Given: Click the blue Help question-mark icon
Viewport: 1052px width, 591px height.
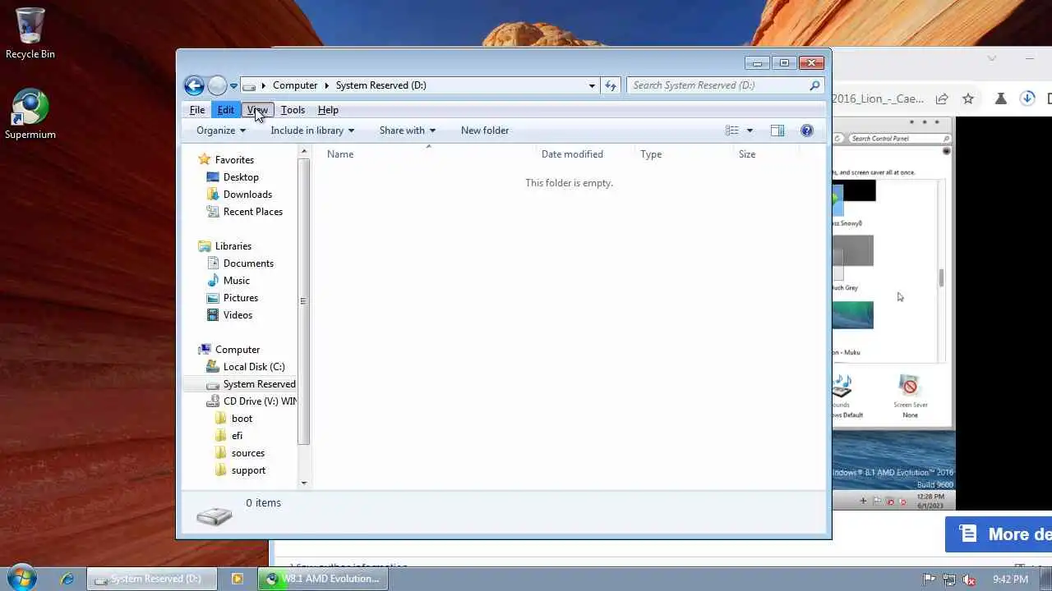Looking at the screenshot, I should tap(807, 131).
